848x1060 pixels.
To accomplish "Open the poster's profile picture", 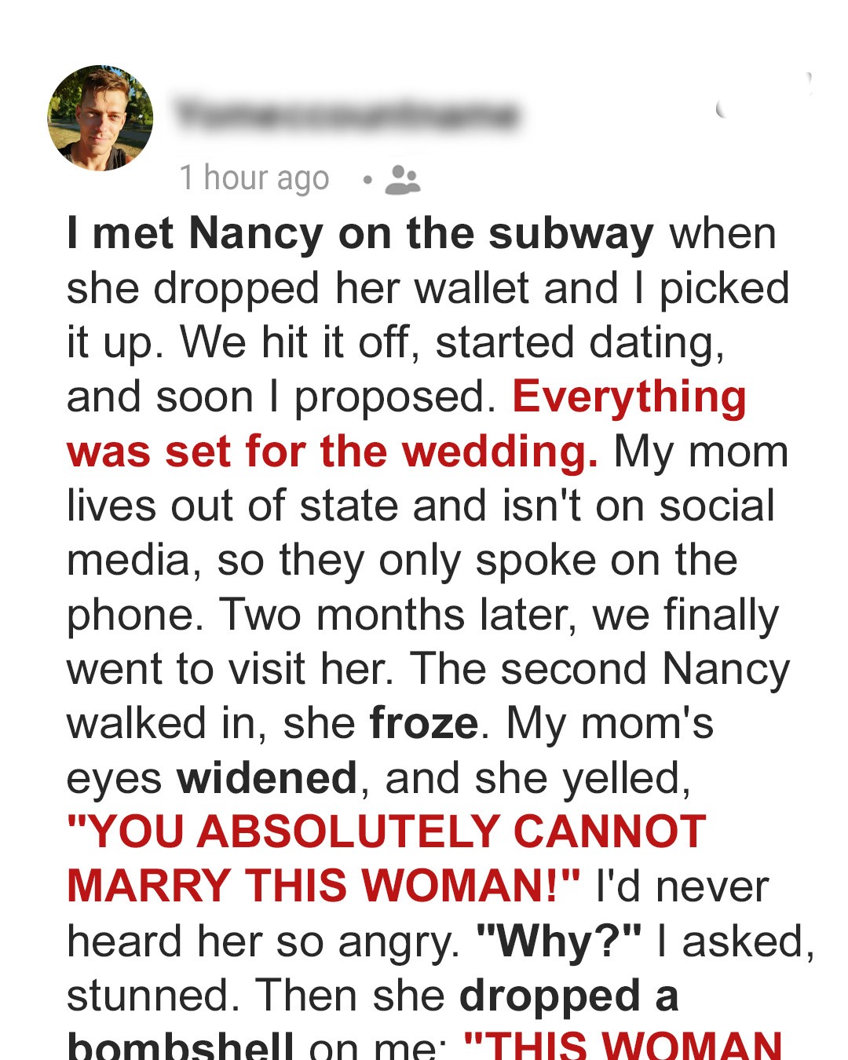I will tap(101, 118).
